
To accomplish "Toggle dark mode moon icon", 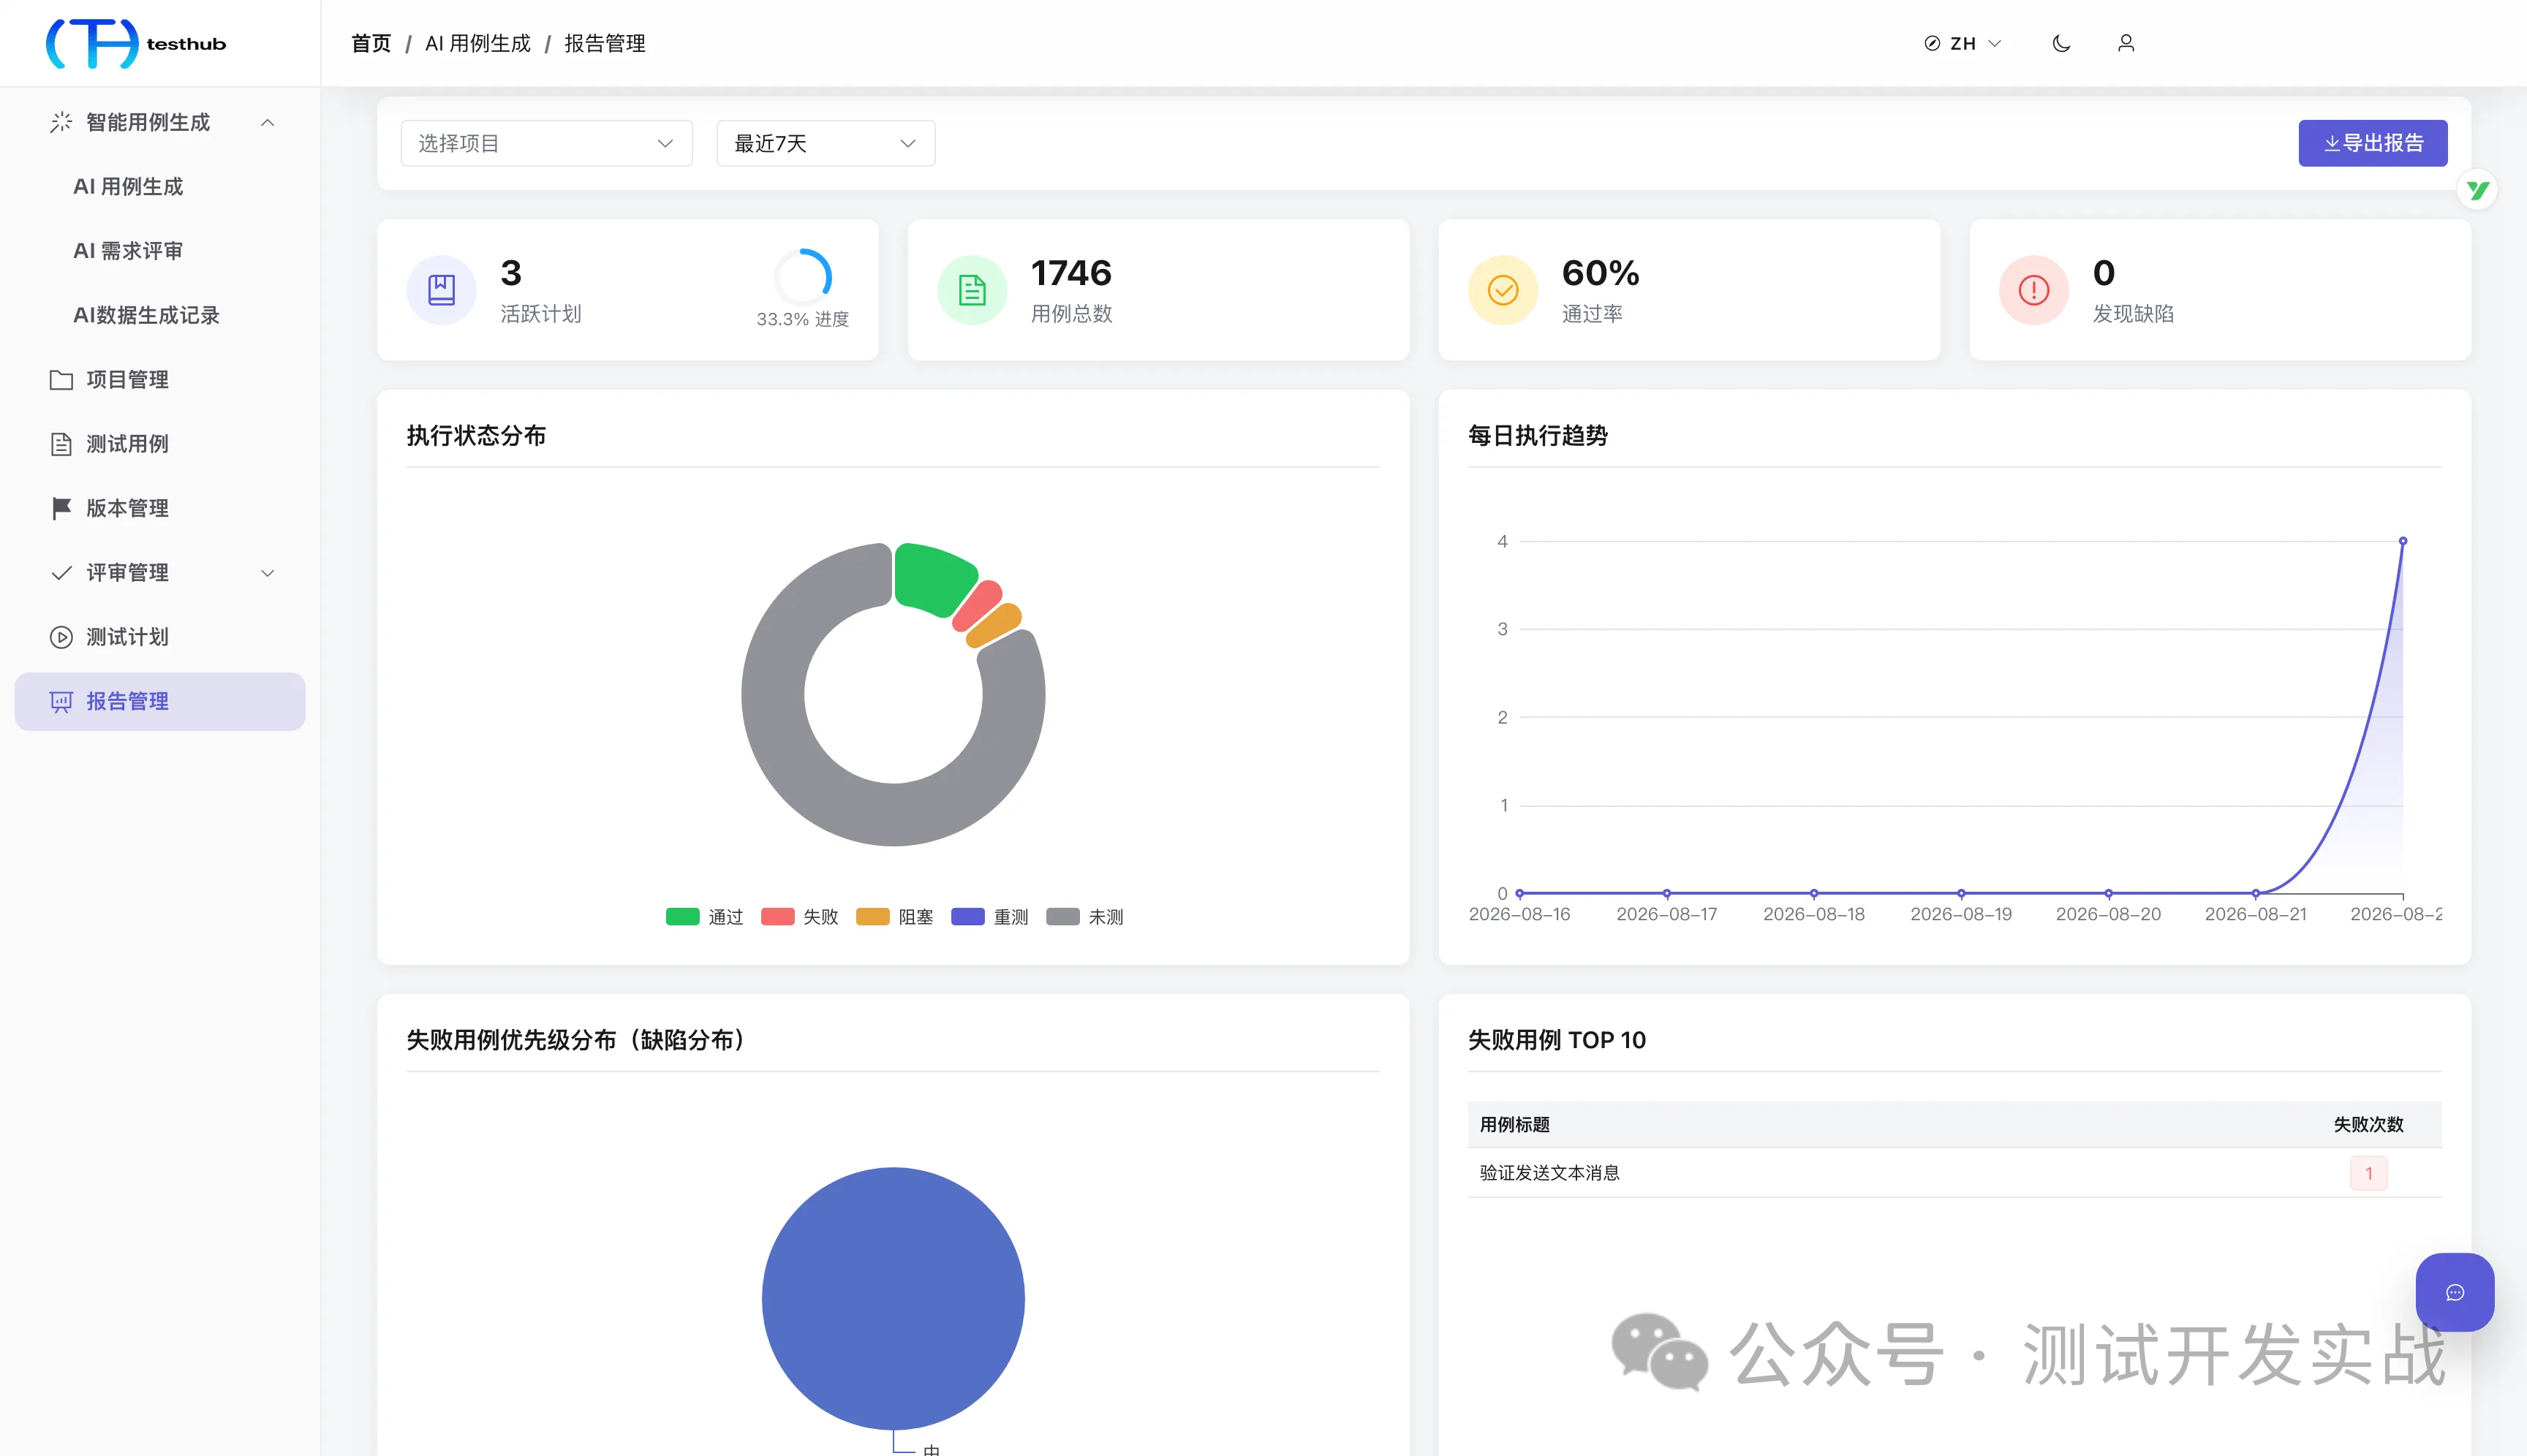I will pyautogui.click(x=2060, y=43).
